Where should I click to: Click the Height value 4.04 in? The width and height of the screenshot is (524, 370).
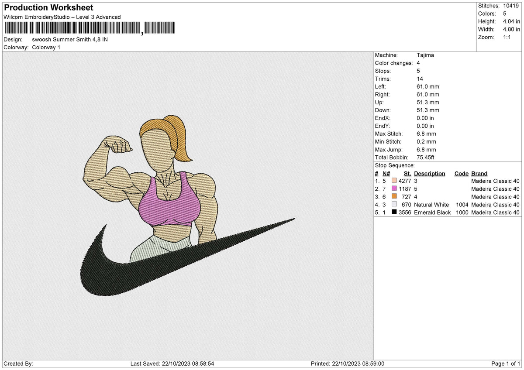pyautogui.click(x=512, y=21)
